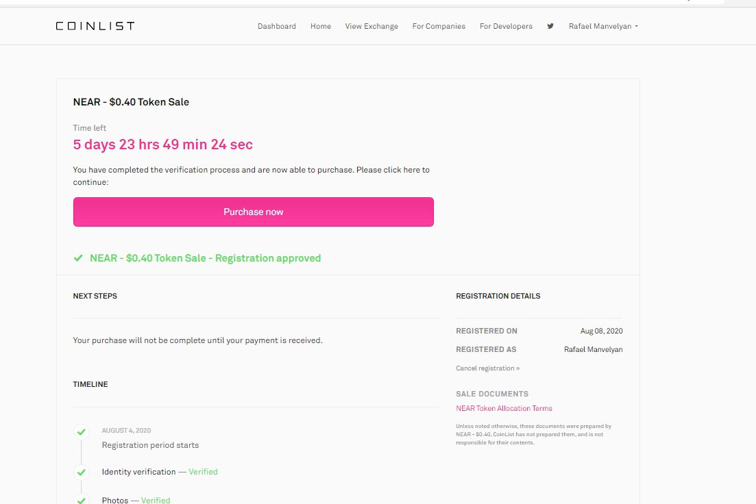Viewport: 756px width, 504px height.
Task: Click the NEAR - $0.40 Token Sale heading
Action: point(131,102)
